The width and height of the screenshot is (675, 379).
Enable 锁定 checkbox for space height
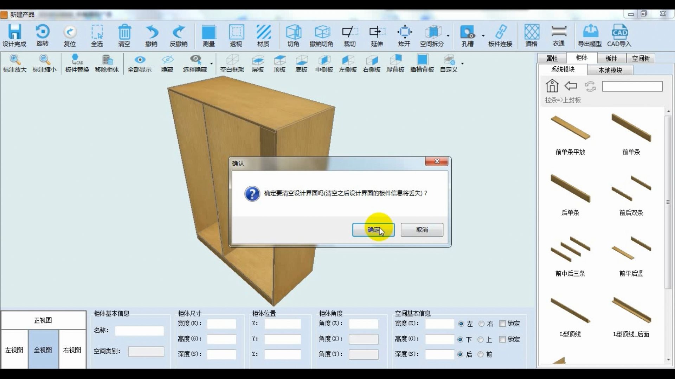pos(502,339)
